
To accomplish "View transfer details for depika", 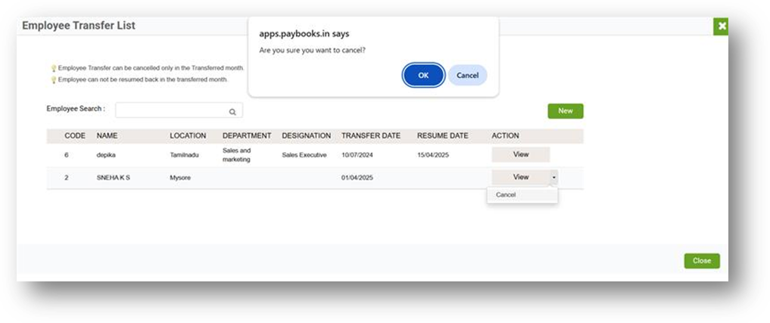I will [x=521, y=154].
